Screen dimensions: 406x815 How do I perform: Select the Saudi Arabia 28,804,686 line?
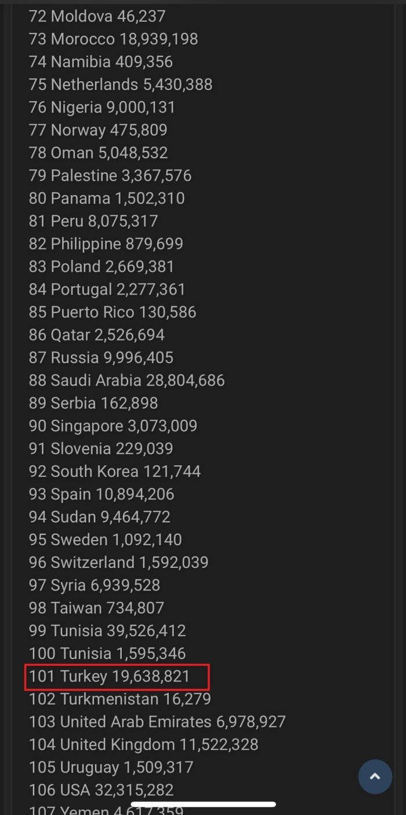pos(126,381)
